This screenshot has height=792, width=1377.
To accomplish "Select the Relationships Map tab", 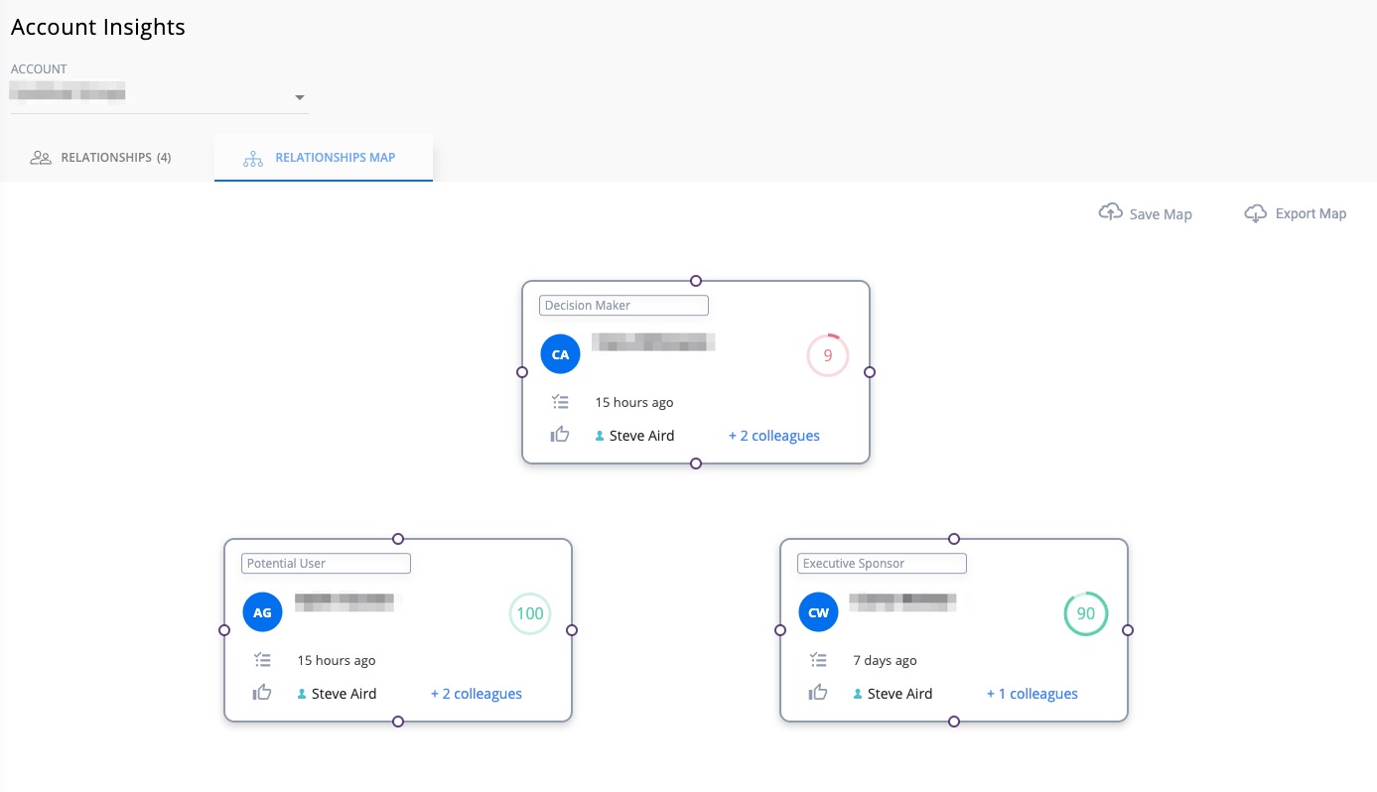I will pyautogui.click(x=323, y=158).
